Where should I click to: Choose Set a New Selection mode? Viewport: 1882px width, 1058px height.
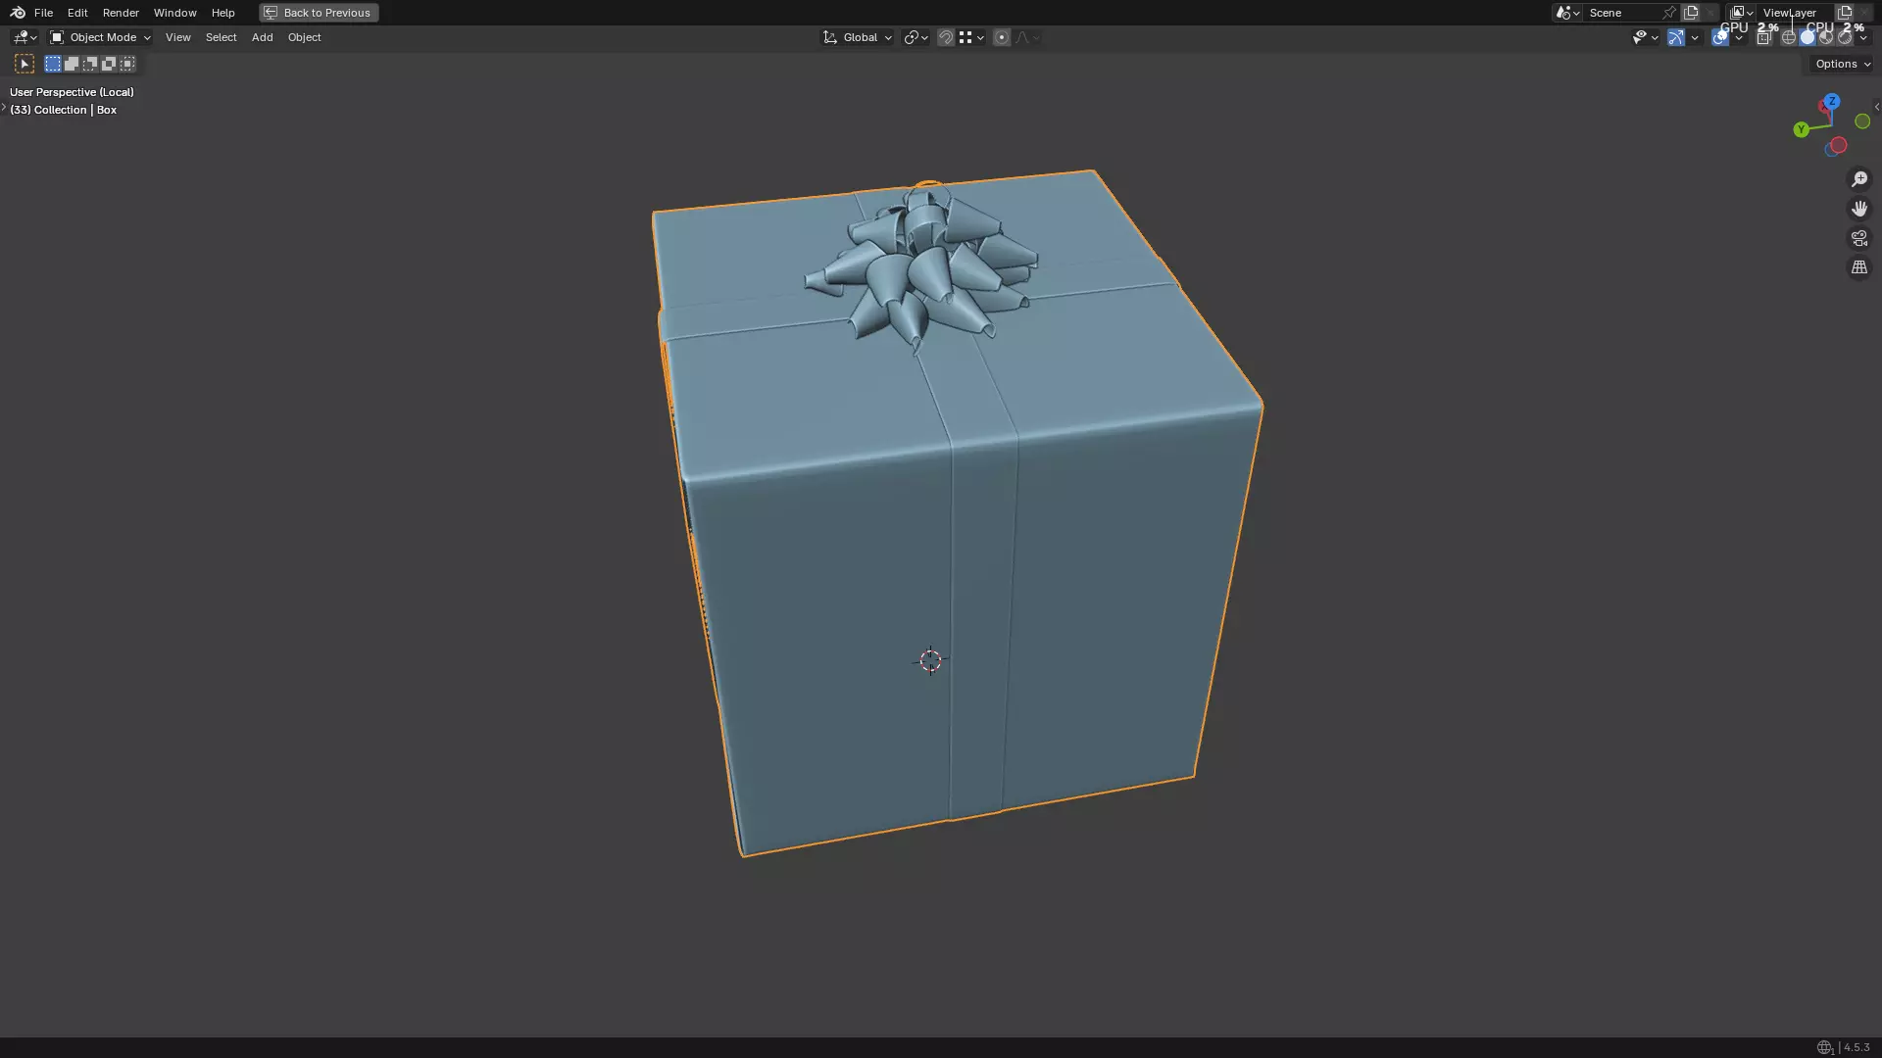point(53,64)
